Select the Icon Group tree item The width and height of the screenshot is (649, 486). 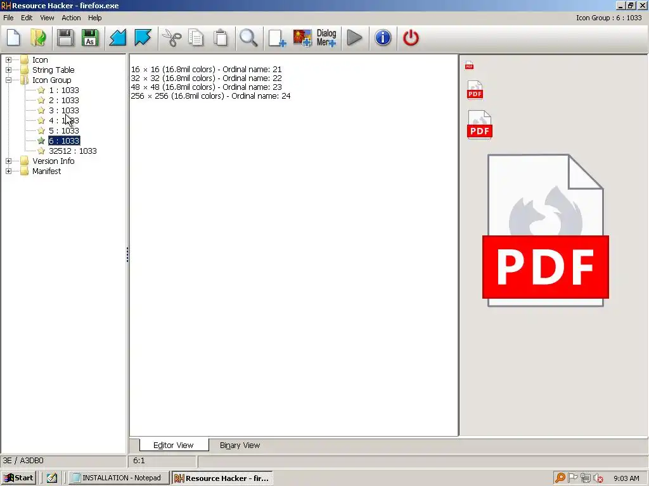pos(51,80)
